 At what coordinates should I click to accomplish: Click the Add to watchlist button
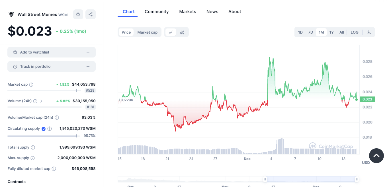[x=52, y=52]
